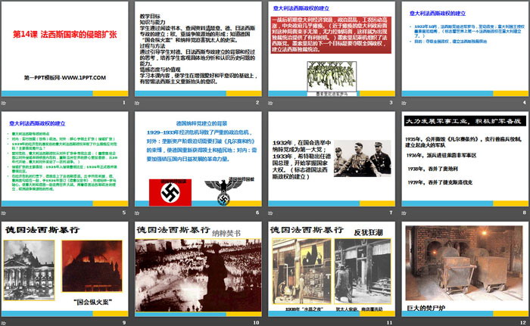Click slide number label 5
Viewport: 530px width, 326px height.
pyautogui.click(x=124, y=213)
